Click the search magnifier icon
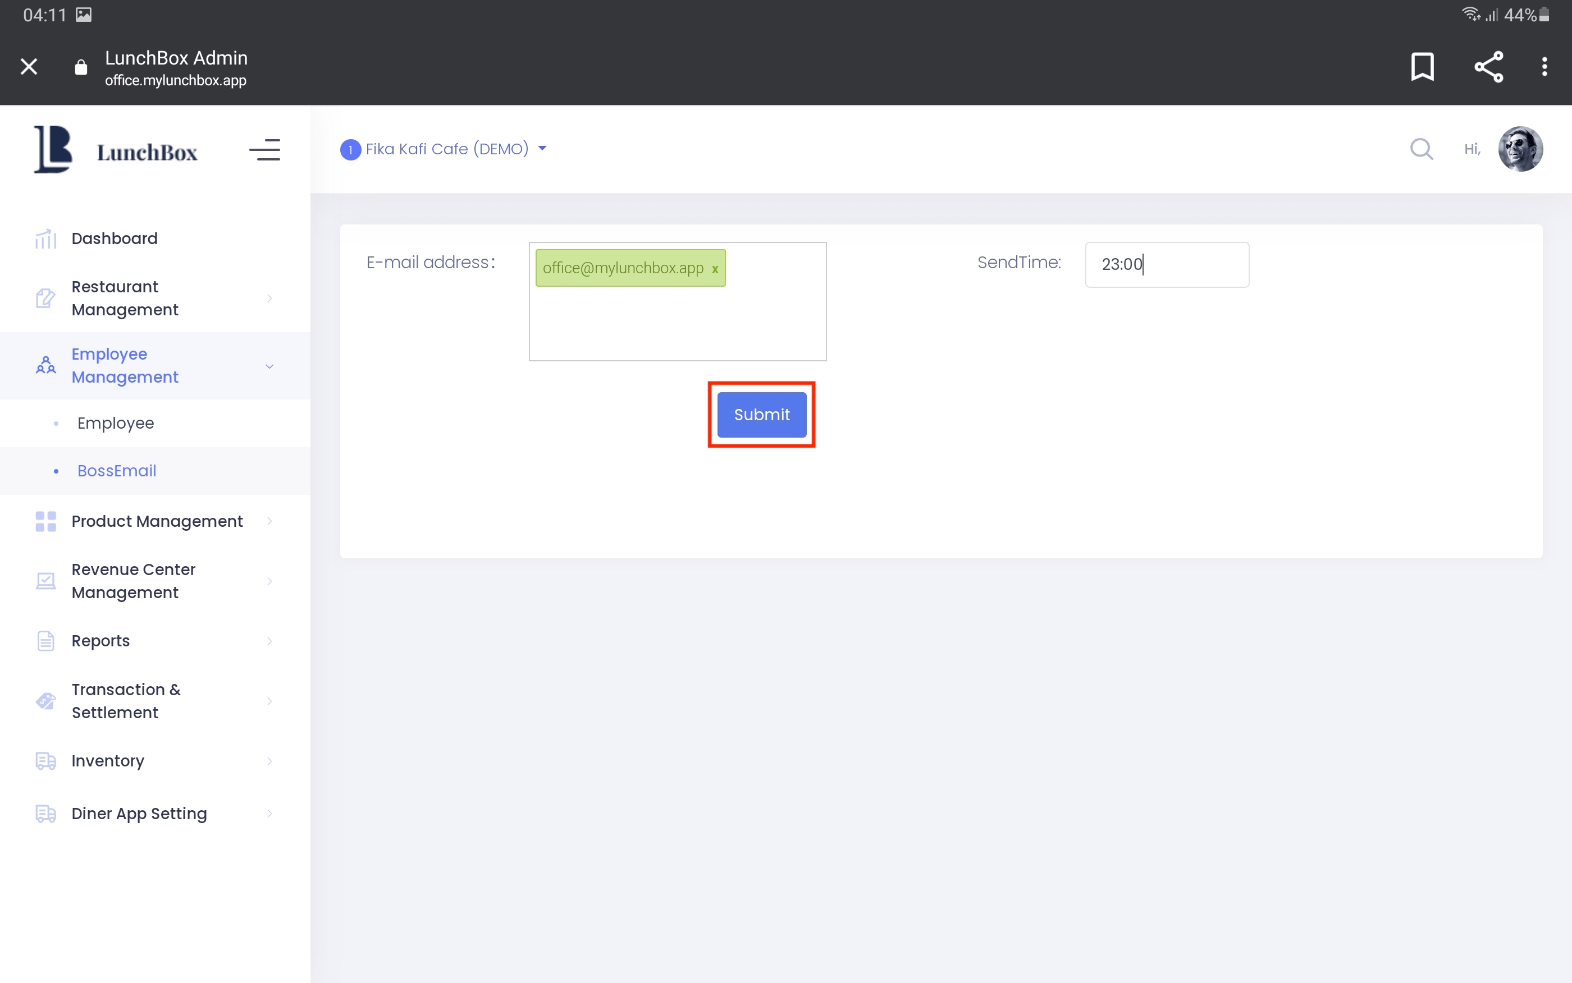Screen dimensions: 1572x983 coord(1421,149)
